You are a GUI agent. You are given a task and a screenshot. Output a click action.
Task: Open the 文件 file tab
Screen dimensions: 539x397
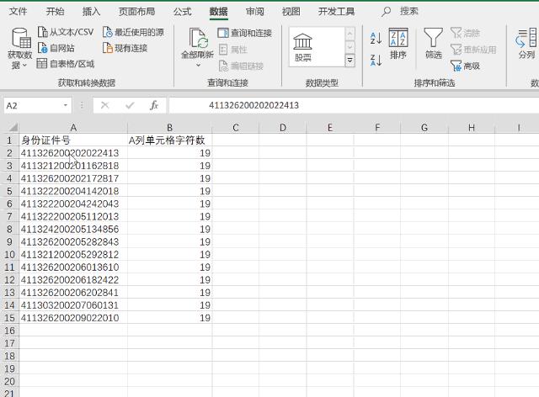click(18, 12)
